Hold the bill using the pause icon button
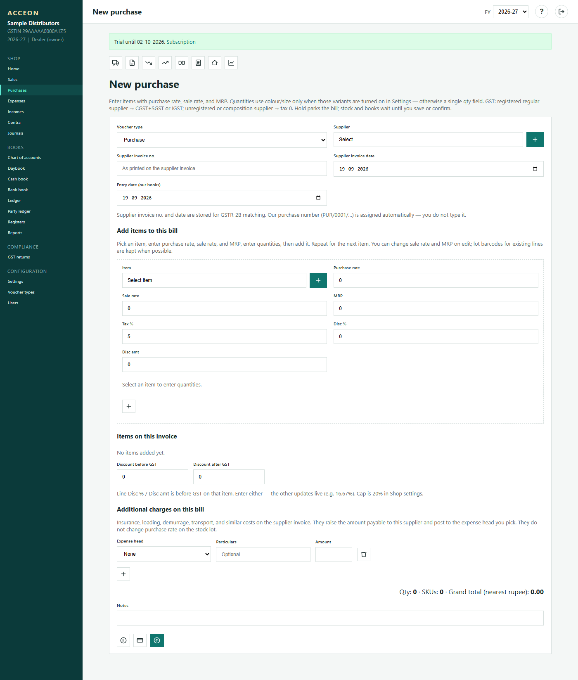578x680 pixels. pyautogui.click(x=123, y=640)
